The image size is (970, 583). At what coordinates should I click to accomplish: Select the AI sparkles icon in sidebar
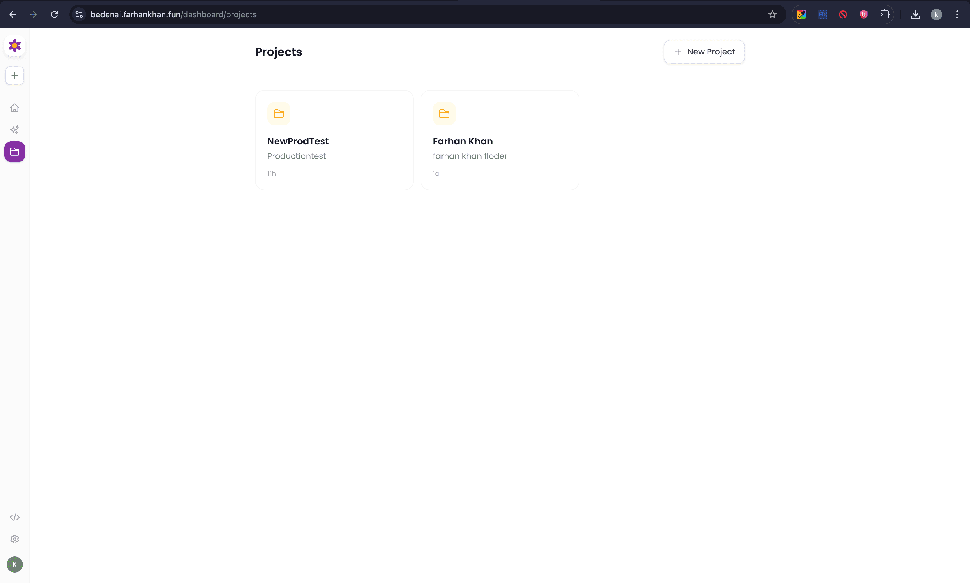tap(14, 130)
